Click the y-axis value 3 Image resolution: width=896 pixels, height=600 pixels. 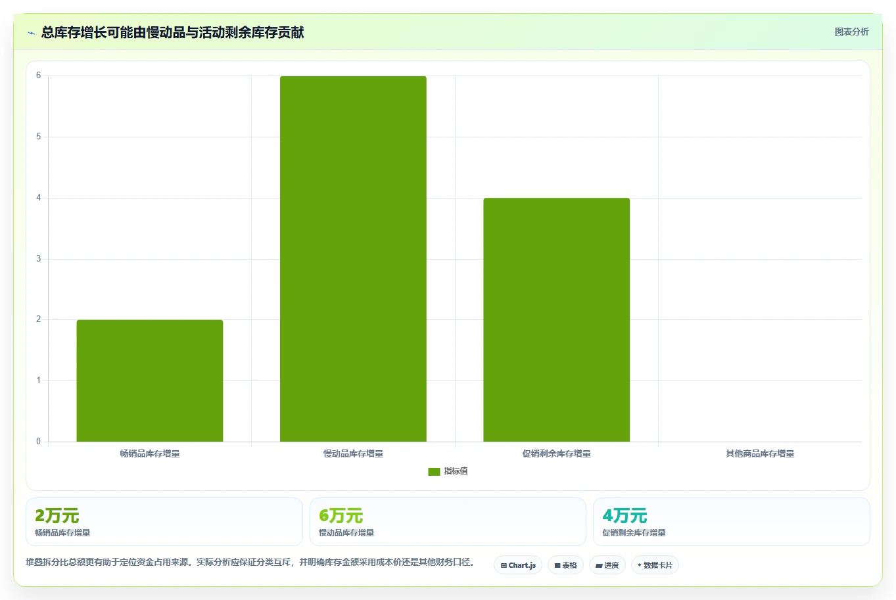pyautogui.click(x=38, y=259)
